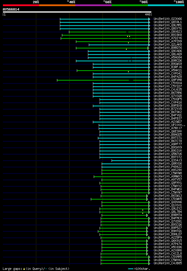
Task: Click the green ~80% identity legend segment
Action: 130,5
